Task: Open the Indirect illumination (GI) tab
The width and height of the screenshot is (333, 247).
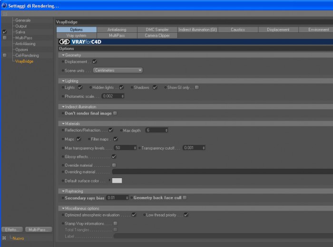Action: pyautogui.click(x=198, y=29)
